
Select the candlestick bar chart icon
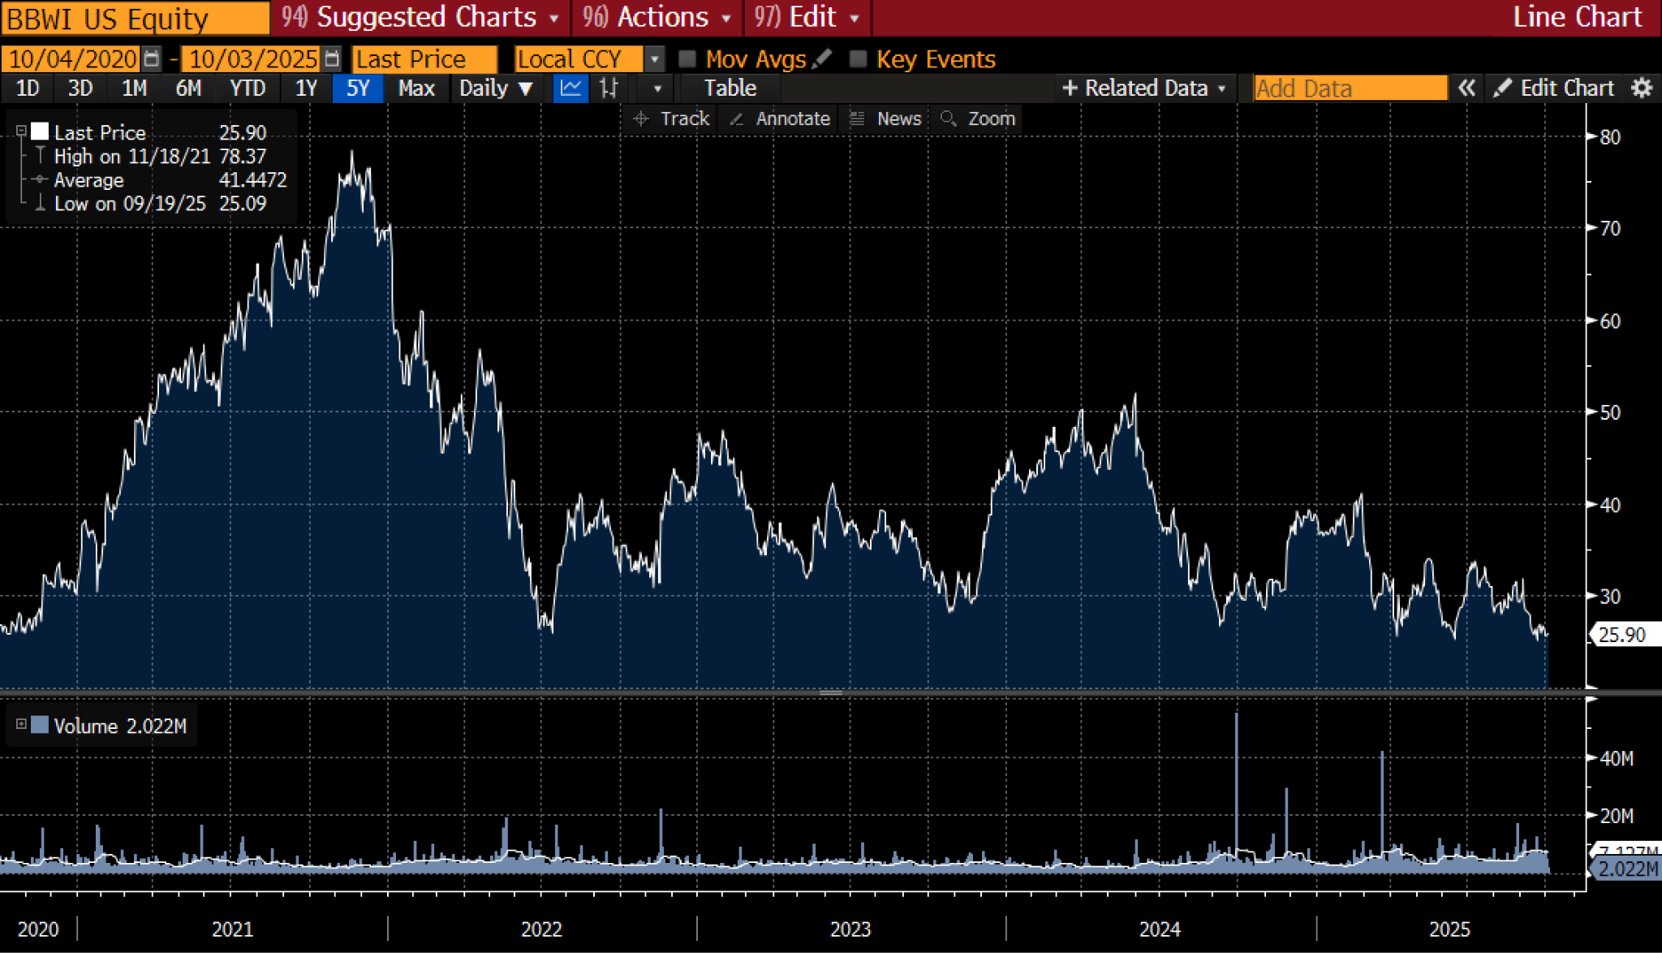coord(609,88)
